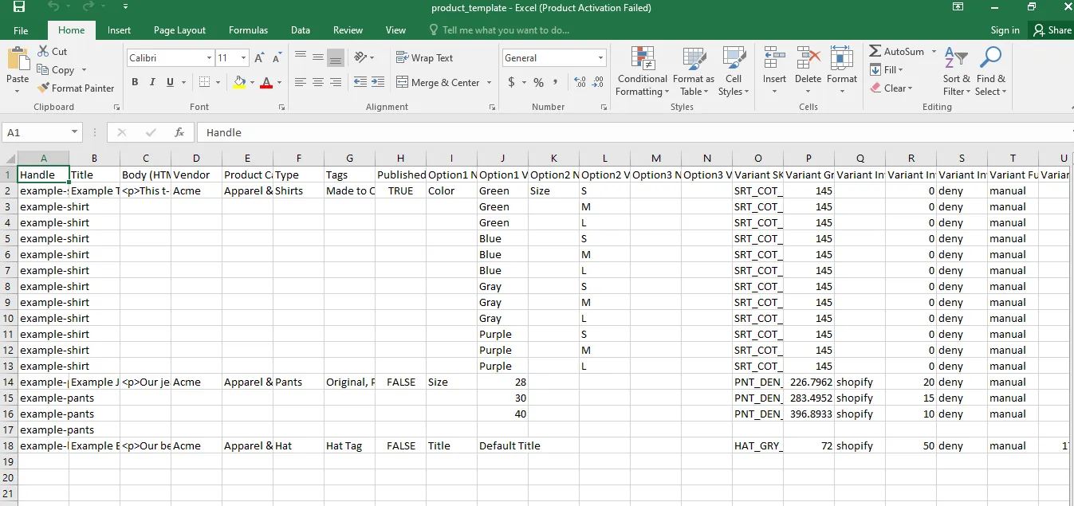
Task: Open Cell Styles gallery
Action: pyautogui.click(x=734, y=71)
